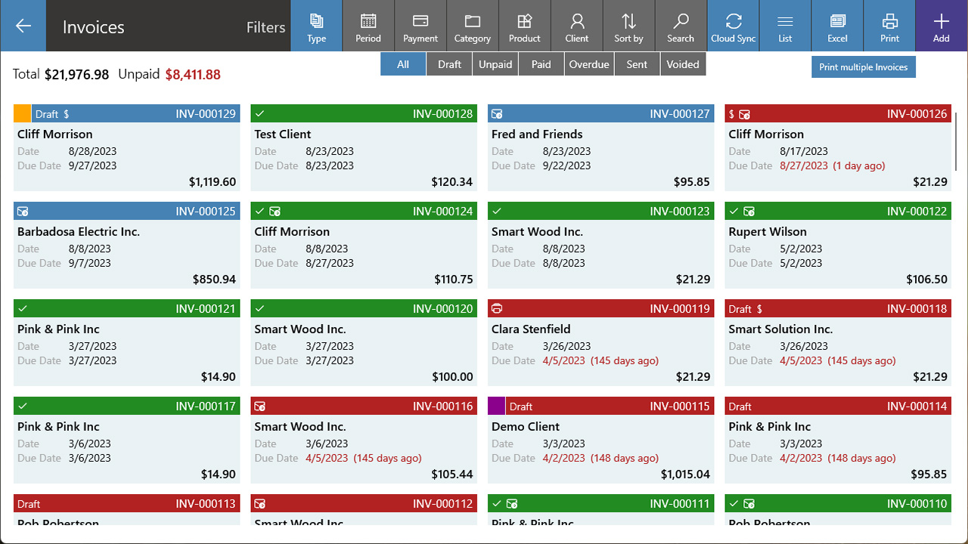Click invoice number INV-000120
This screenshot has width=968, height=544.
(x=443, y=309)
